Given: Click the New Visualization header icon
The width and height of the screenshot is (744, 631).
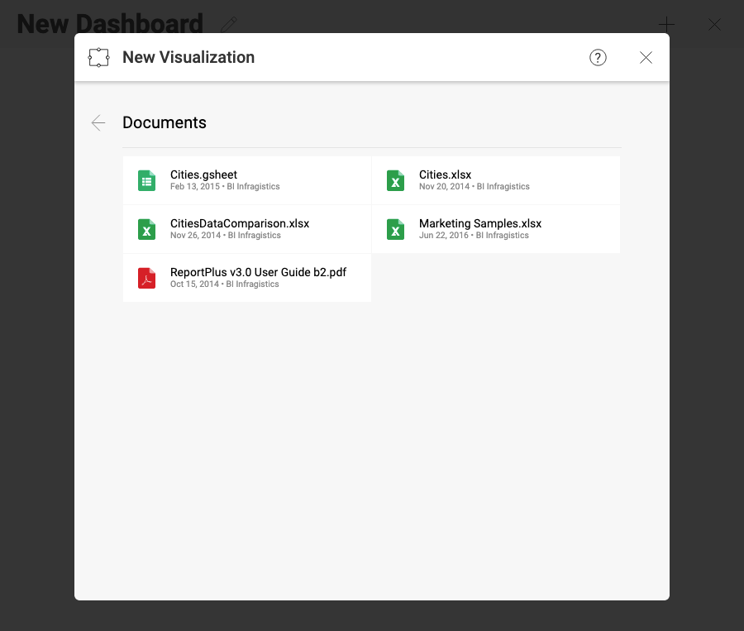Looking at the screenshot, I should [99, 58].
